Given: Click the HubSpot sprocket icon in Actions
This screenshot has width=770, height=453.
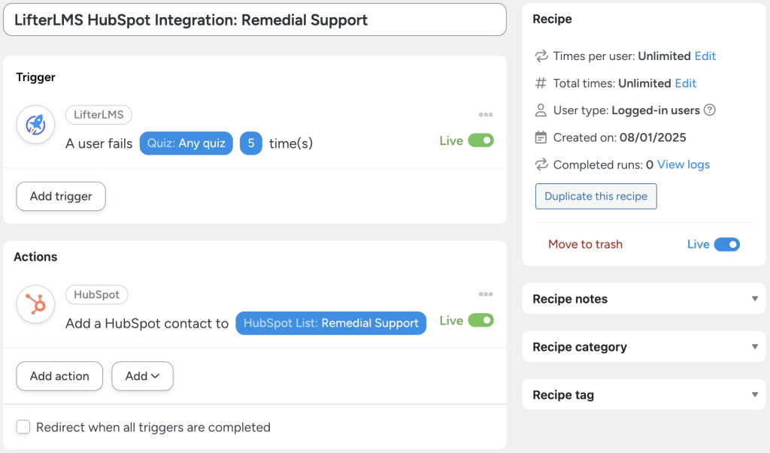Looking at the screenshot, I should [35, 304].
